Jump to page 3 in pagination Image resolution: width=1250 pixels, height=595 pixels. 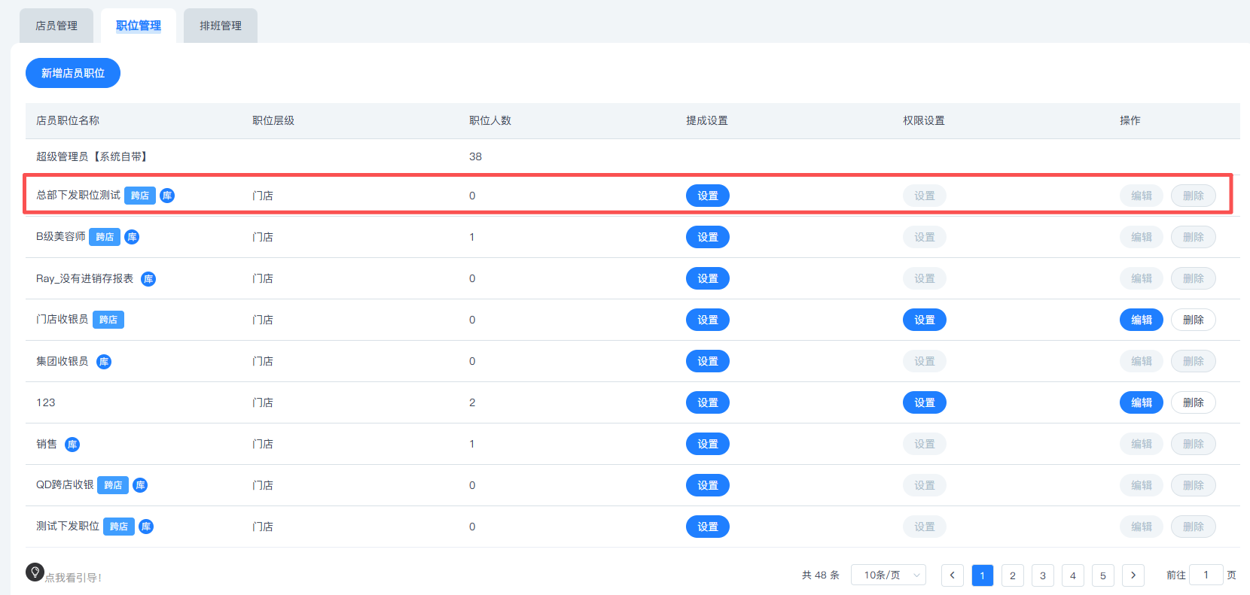click(x=1043, y=575)
